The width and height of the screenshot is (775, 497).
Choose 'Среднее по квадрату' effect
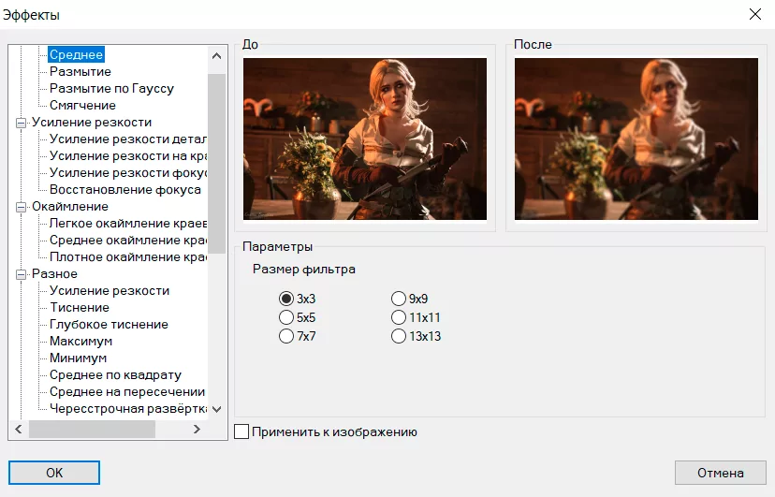(x=115, y=375)
